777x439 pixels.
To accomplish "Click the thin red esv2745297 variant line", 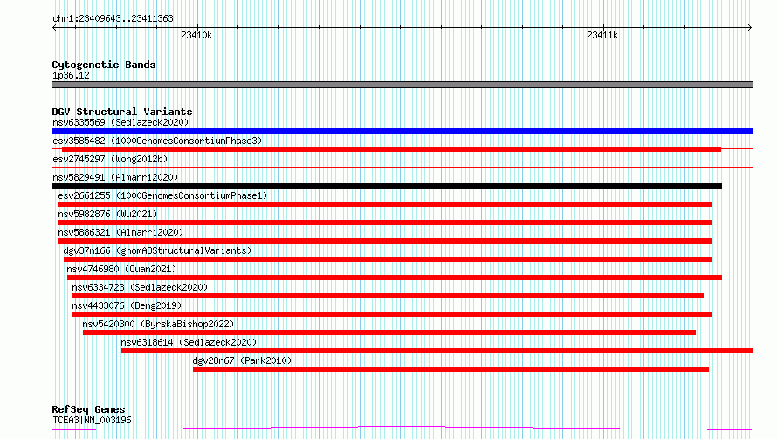I will point(402,168).
